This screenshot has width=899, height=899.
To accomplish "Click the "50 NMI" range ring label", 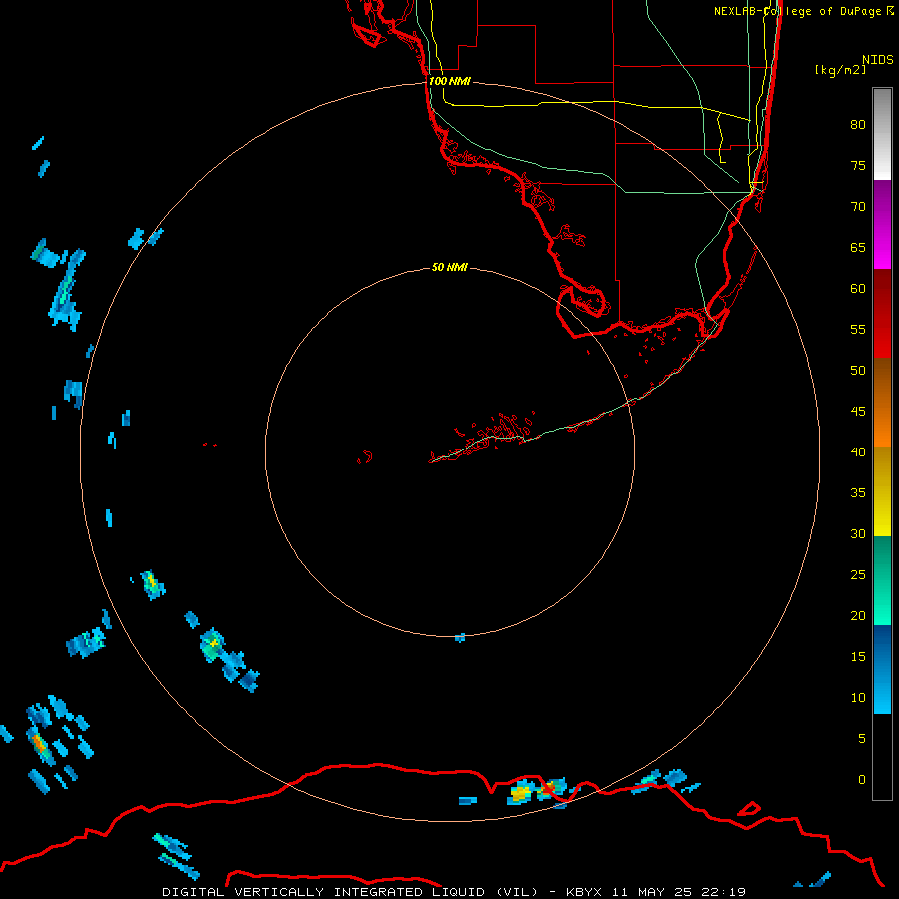I will tap(449, 267).
